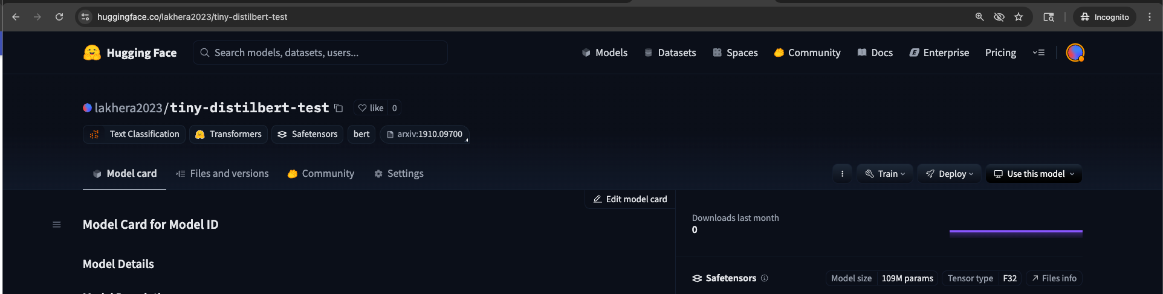Click the downloads last month chart line
Screen dimensions: 1163x294
click(1016, 231)
